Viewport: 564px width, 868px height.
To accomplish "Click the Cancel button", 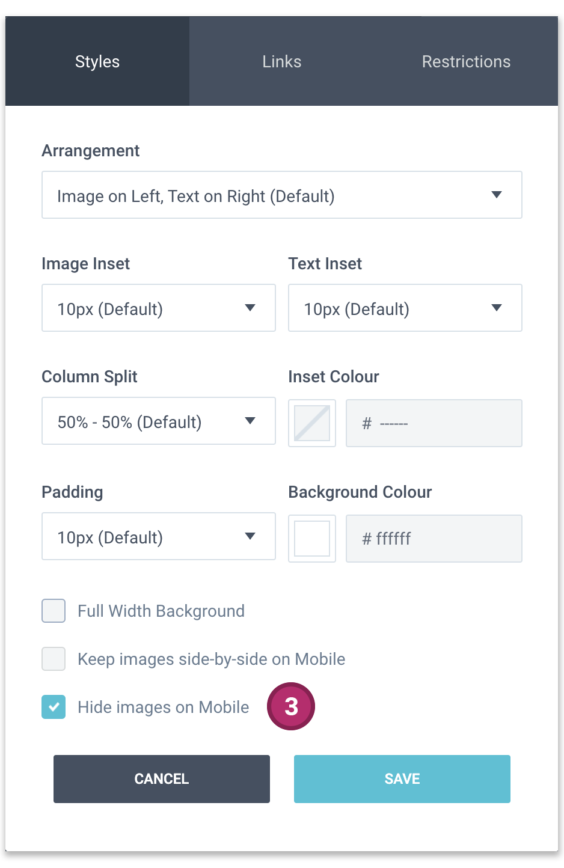I will 161,779.
